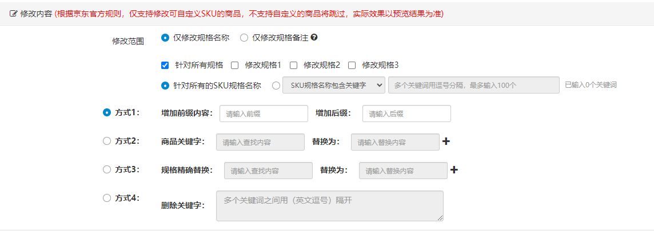Click the help question mark icon
Screen dimensions: 654x231
pyautogui.click(x=314, y=38)
